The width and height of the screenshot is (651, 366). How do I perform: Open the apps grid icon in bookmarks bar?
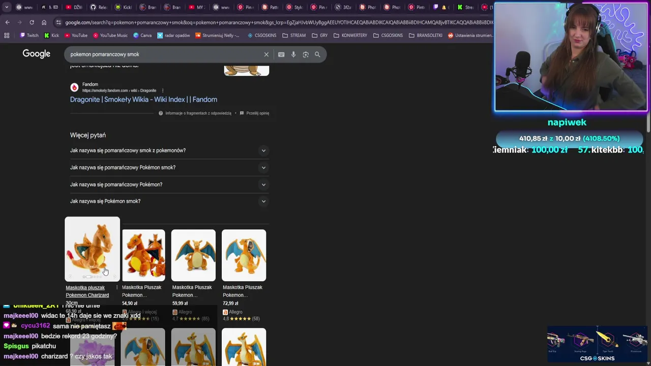(x=7, y=36)
